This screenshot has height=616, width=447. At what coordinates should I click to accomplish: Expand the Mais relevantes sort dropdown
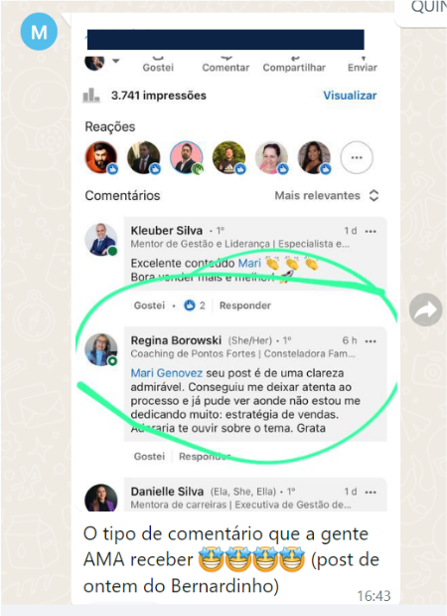click(x=326, y=196)
